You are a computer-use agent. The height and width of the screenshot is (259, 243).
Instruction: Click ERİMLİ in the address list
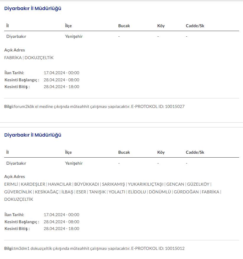click(x=11, y=184)
